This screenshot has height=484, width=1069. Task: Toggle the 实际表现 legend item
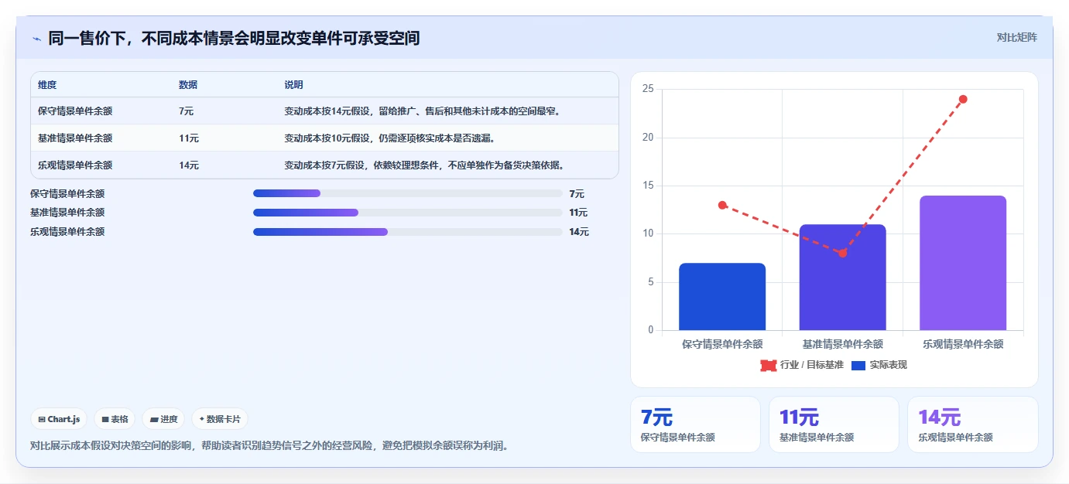tap(879, 365)
